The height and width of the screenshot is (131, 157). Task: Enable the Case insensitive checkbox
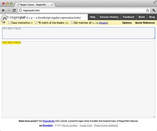(x=9, y=23)
